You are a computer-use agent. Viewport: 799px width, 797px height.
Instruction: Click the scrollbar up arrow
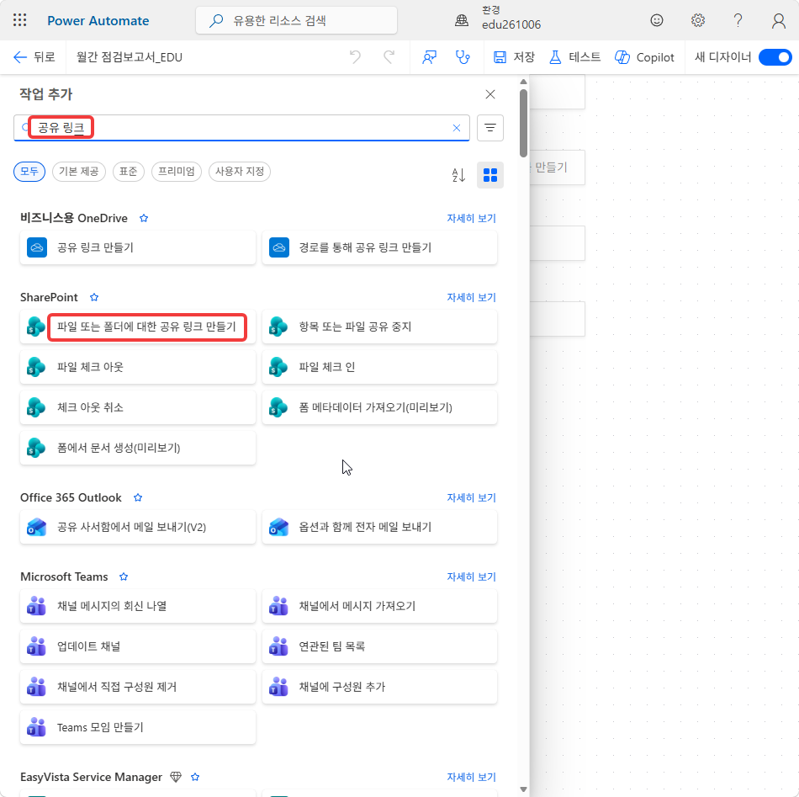pyautogui.click(x=523, y=82)
